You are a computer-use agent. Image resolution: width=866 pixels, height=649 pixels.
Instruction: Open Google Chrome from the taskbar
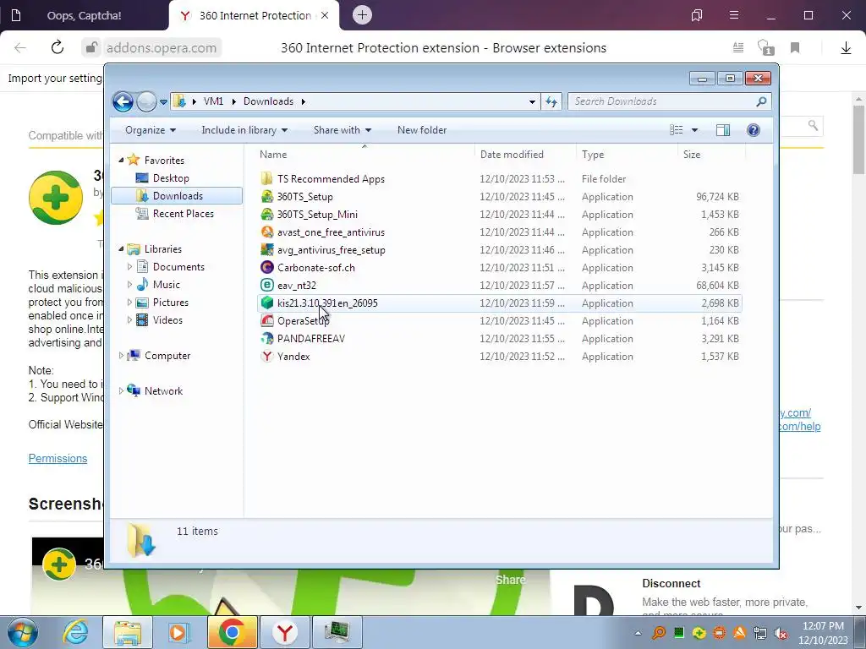(232, 632)
